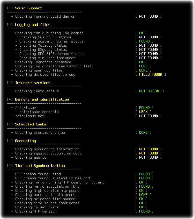The width and height of the screenshot is (194, 219).
Task: Select 'Checking RSyslog status' line
Action: tap(43, 50)
